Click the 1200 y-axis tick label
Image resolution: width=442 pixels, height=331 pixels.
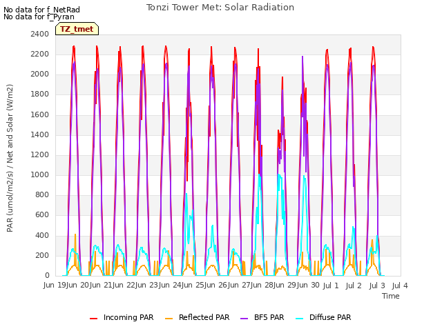[x=40, y=154]
